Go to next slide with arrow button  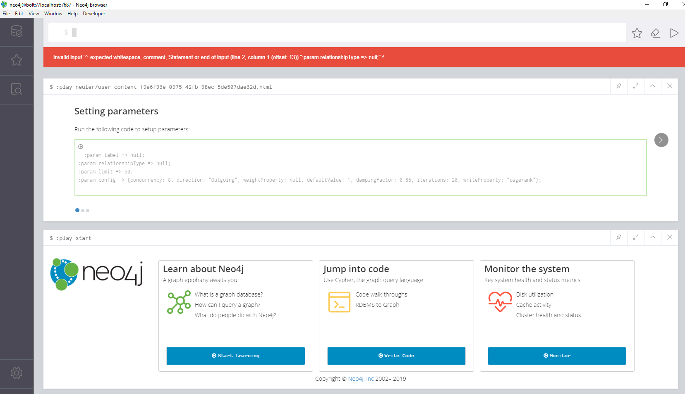[661, 140]
